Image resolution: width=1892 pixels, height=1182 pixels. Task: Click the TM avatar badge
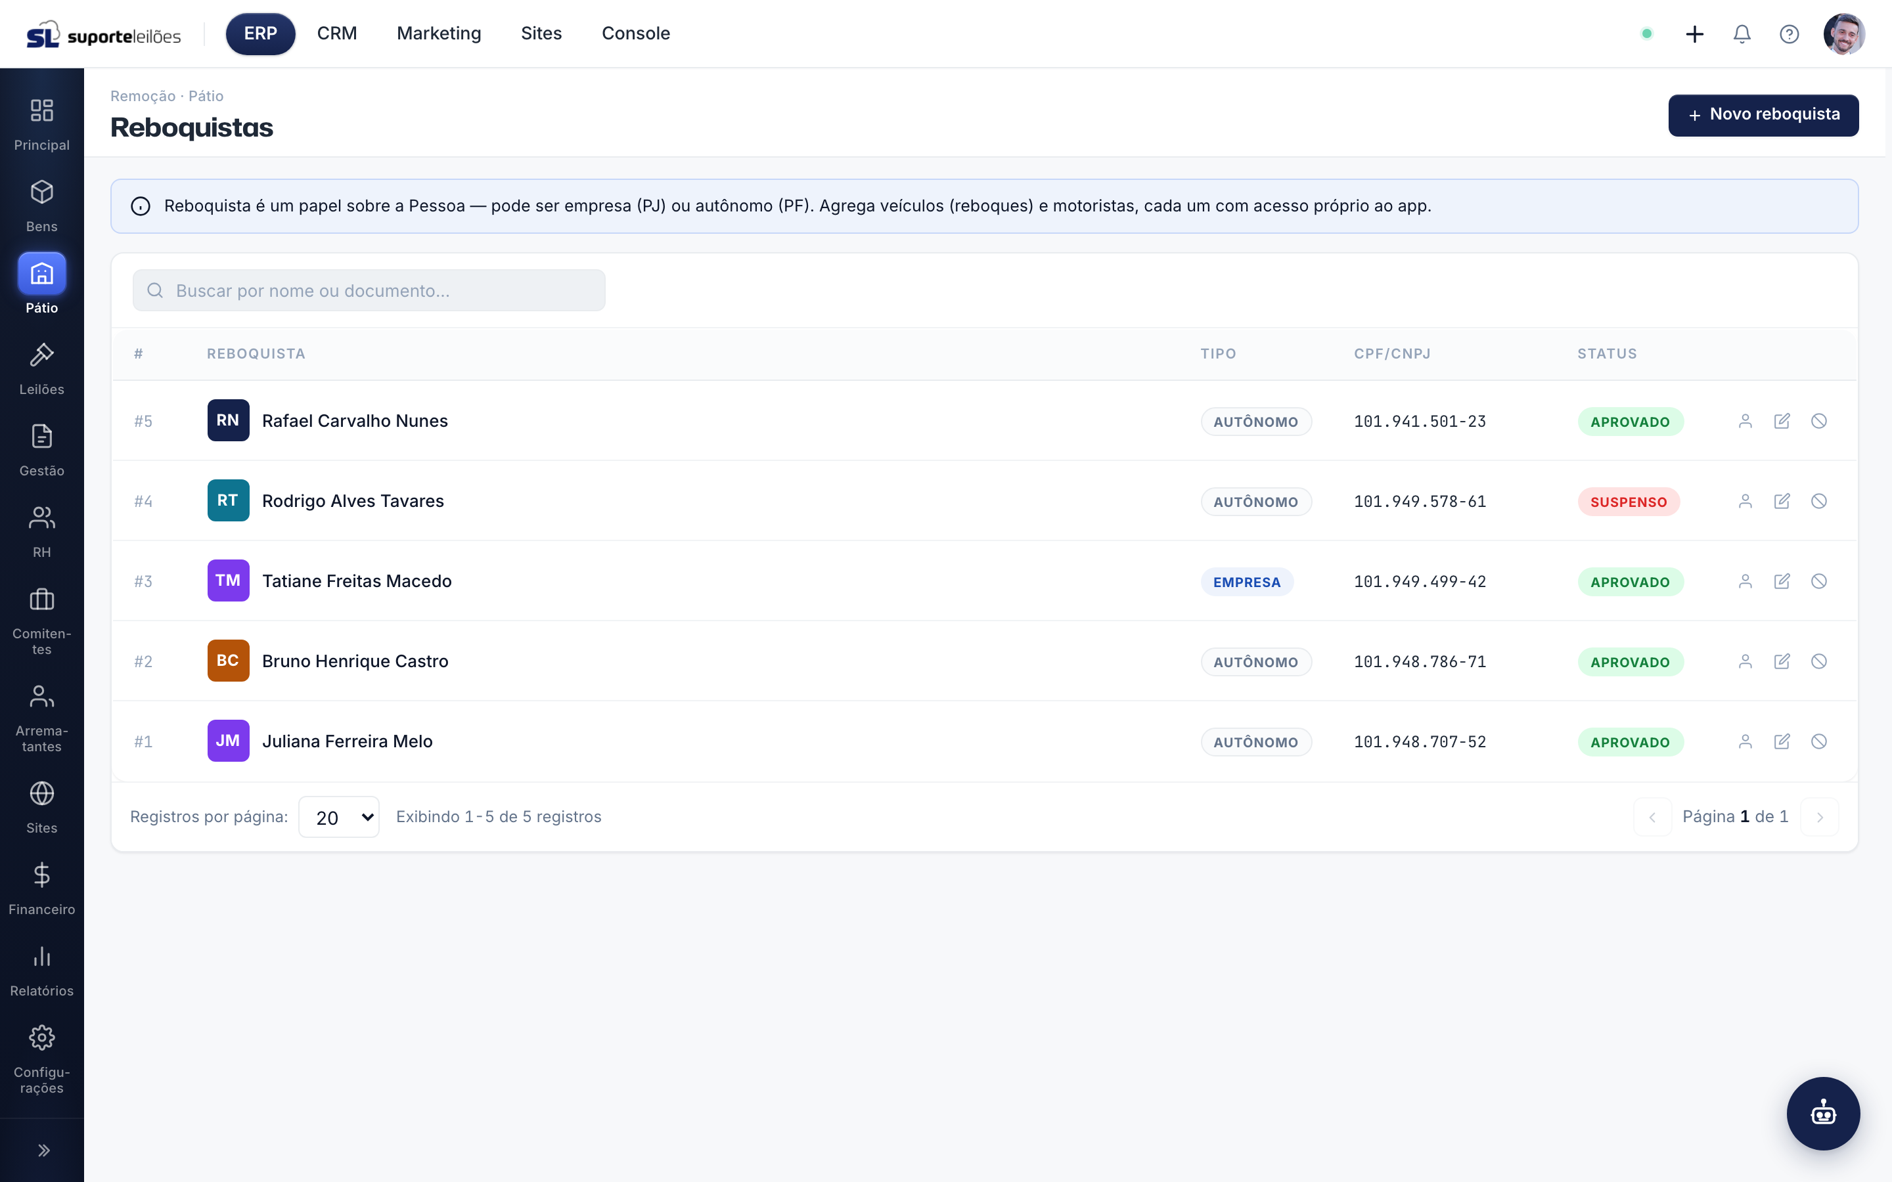click(x=229, y=581)
